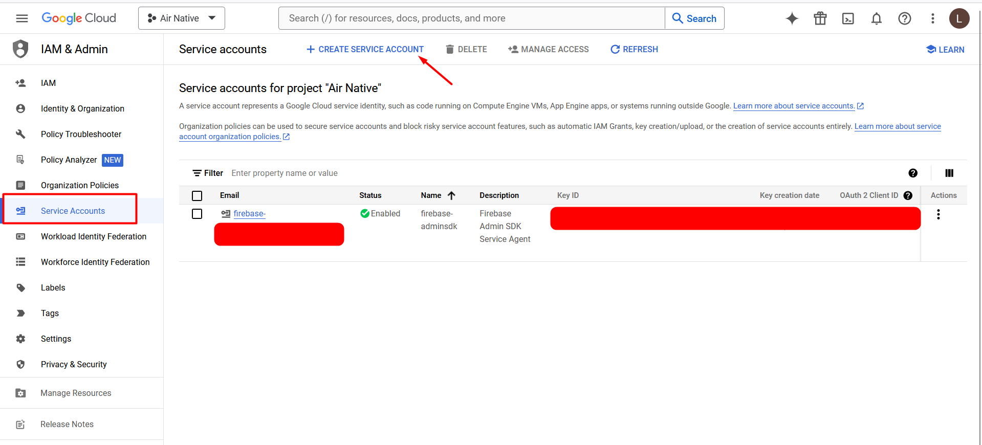Go to Labels page
982x445 pixels.
coord(53,287)
